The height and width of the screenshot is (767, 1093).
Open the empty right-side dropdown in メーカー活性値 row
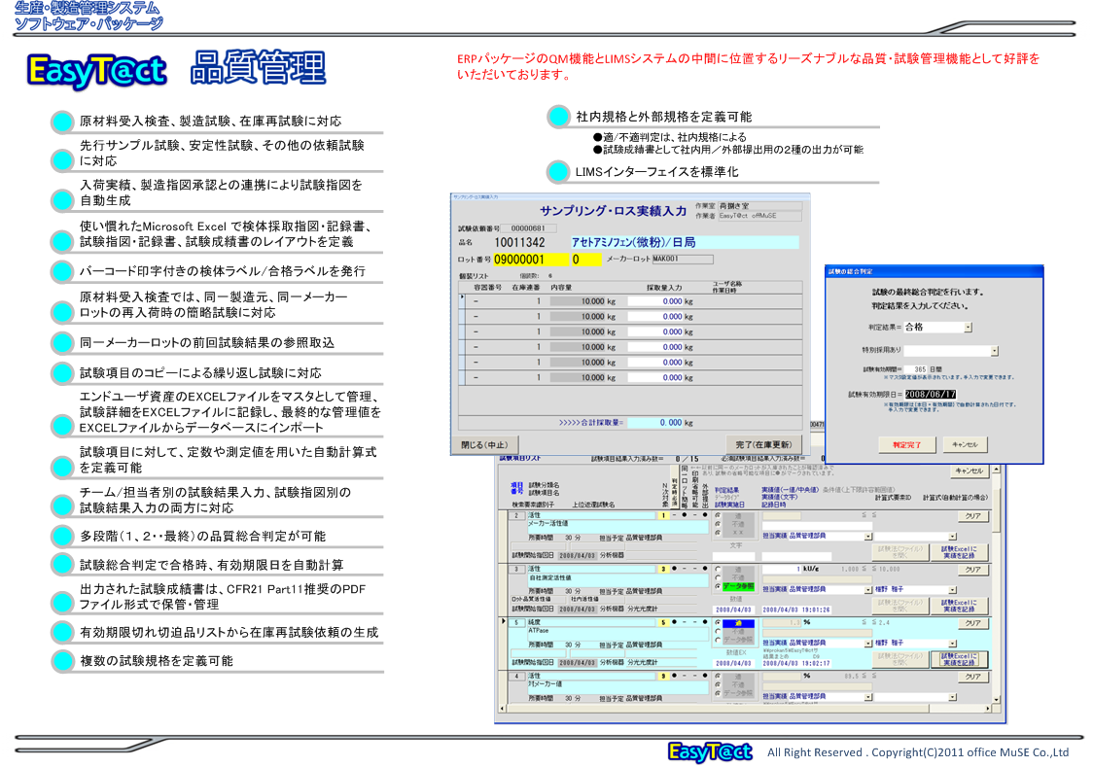[x=952, y=537]
